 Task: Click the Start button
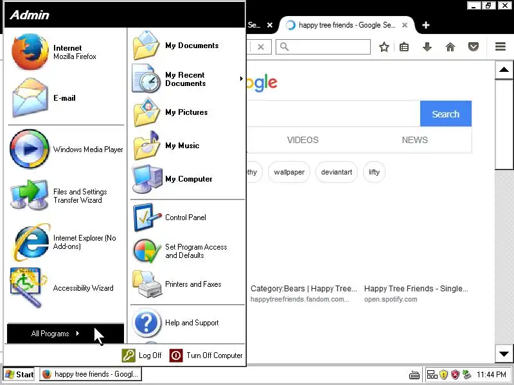[x=20, y=374]
